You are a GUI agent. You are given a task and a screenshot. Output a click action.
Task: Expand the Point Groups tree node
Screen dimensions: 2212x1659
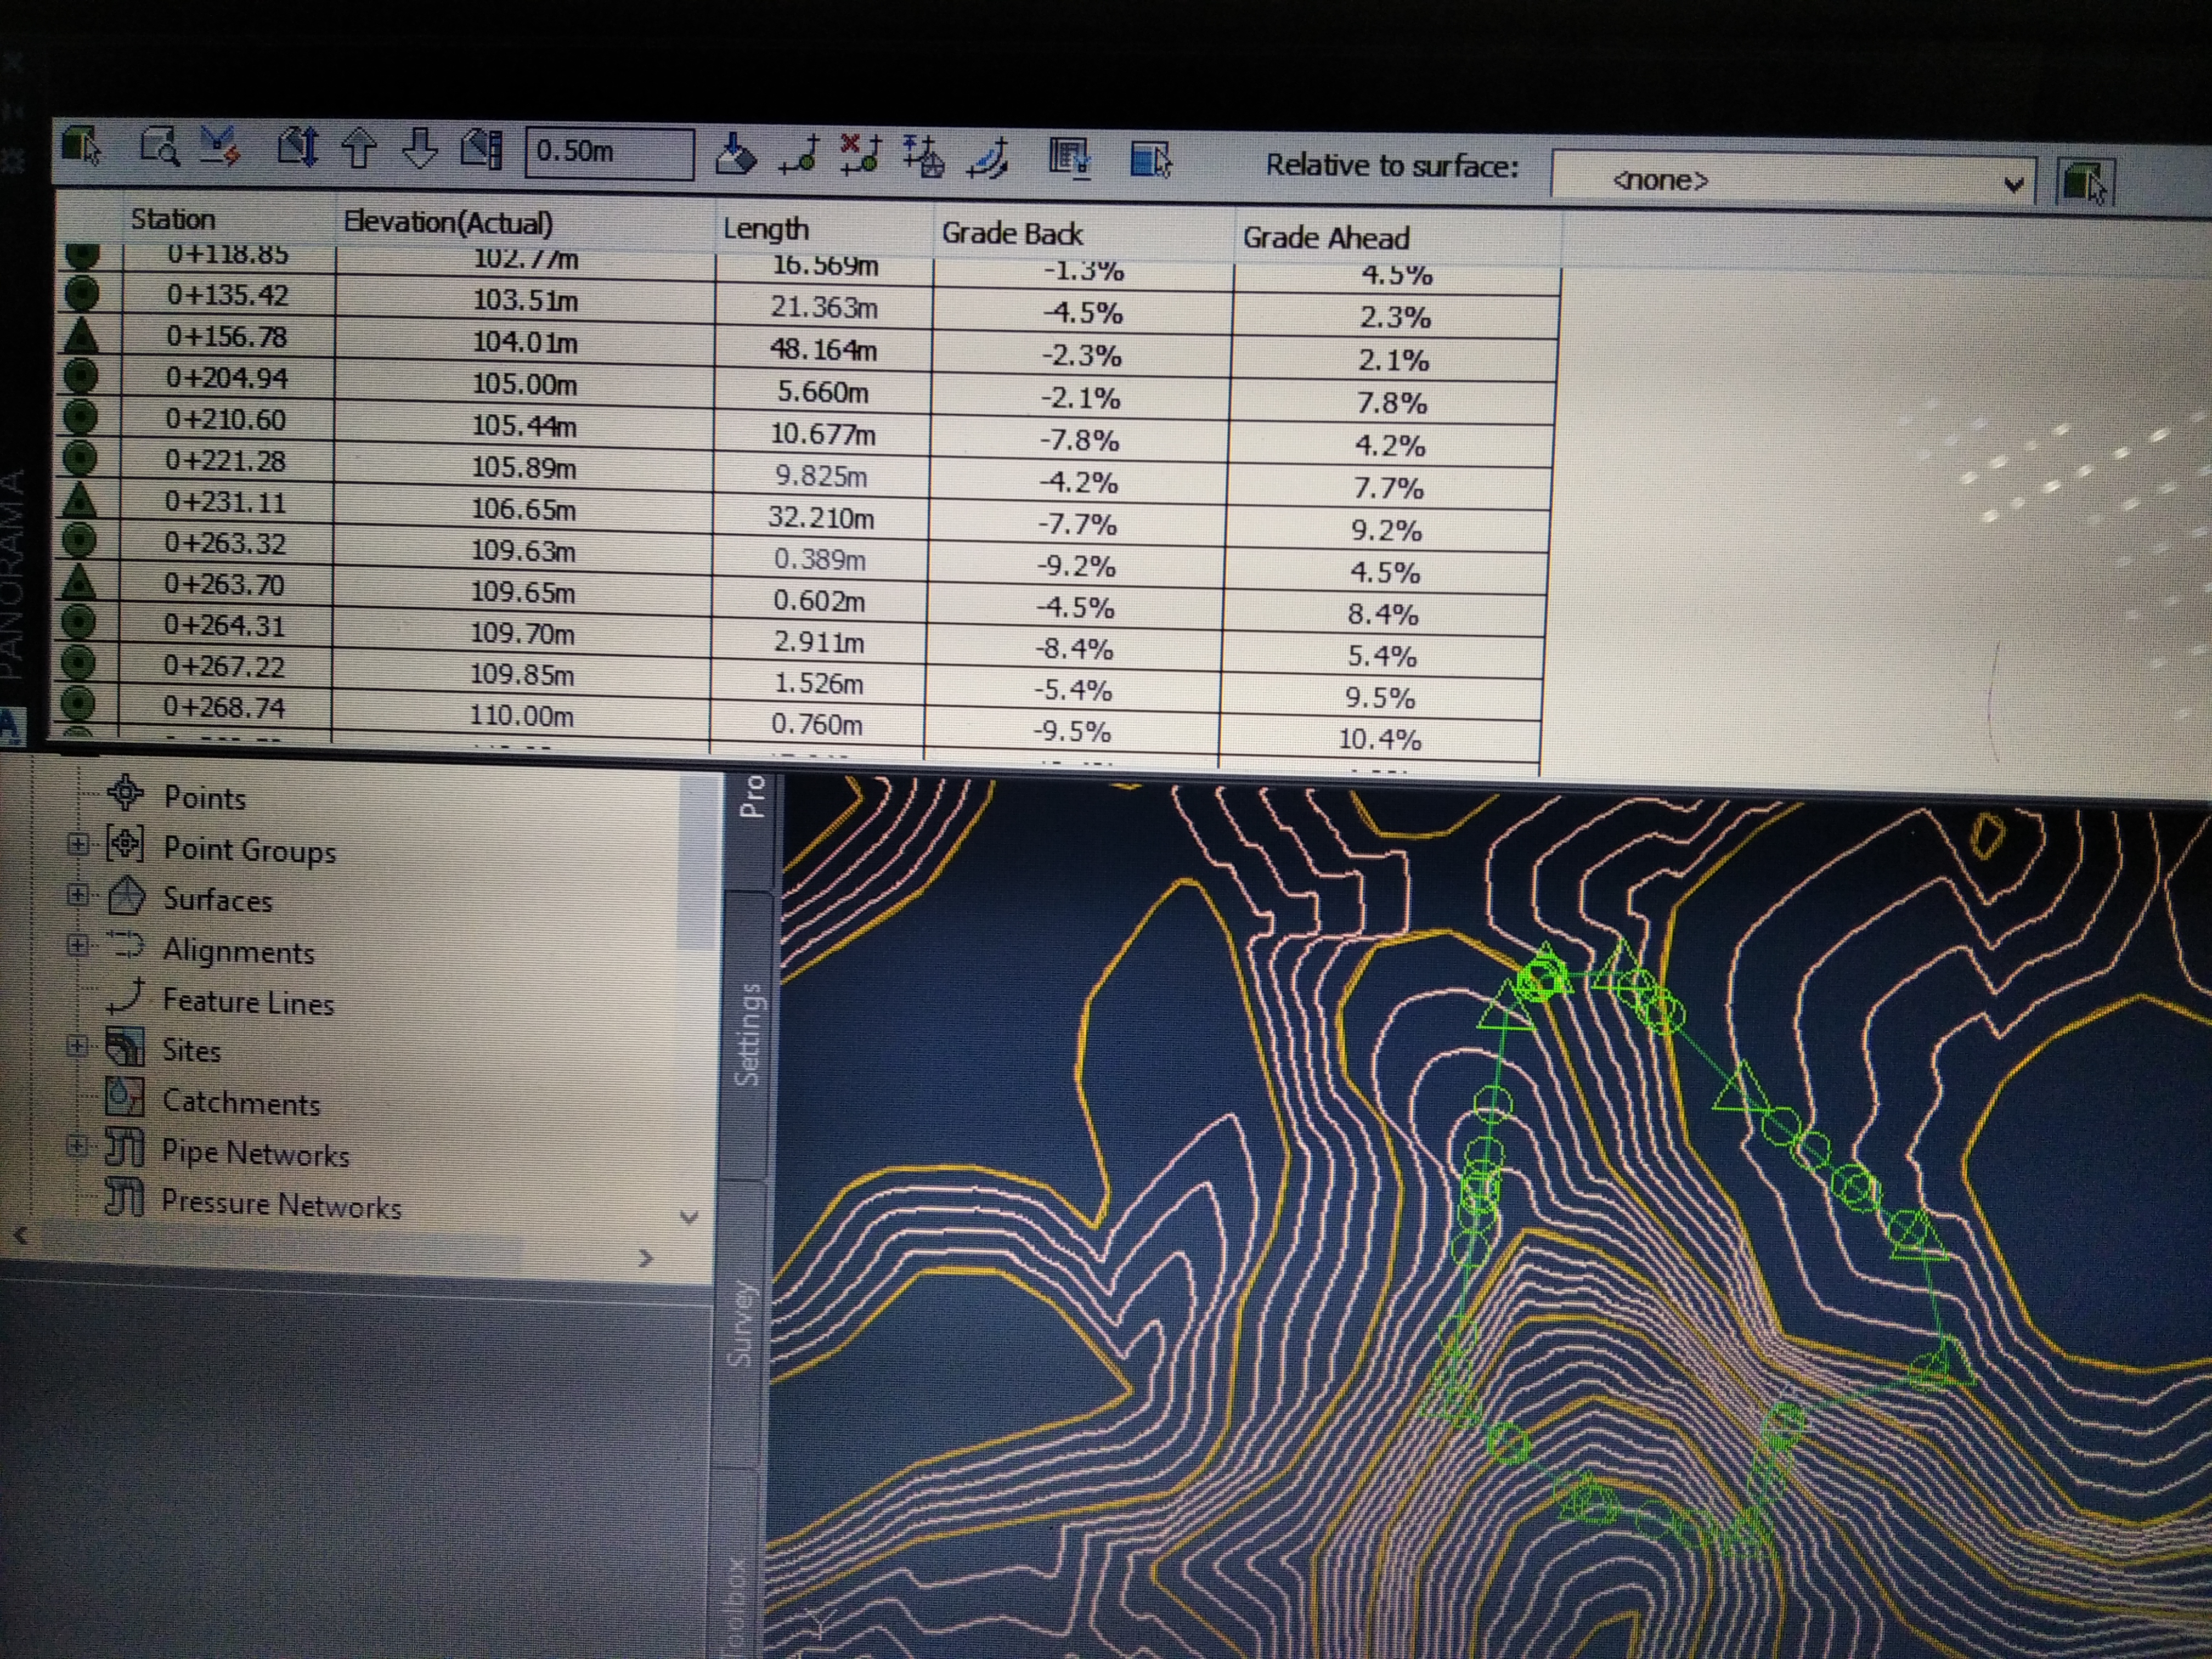click(77, 845)
